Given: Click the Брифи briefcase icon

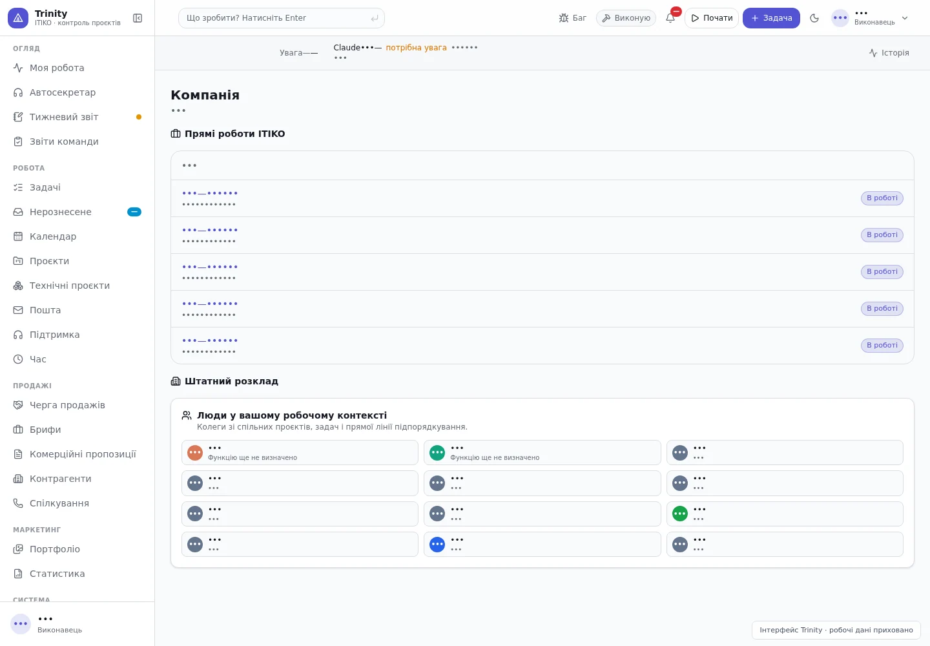Looking at the screenshot, I should pos(18,430).
